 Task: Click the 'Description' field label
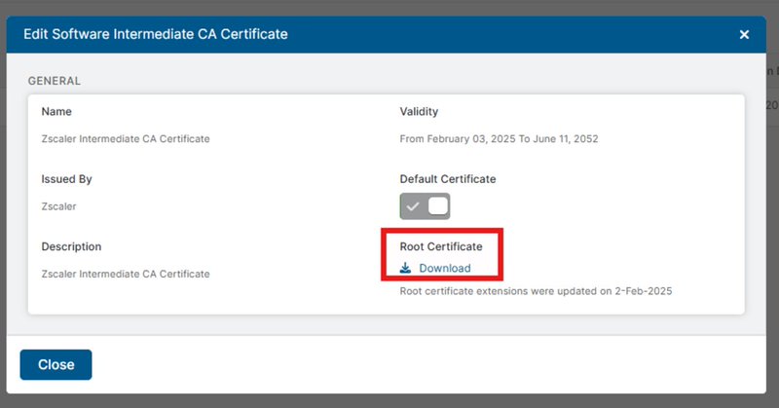tap(71, 246)
